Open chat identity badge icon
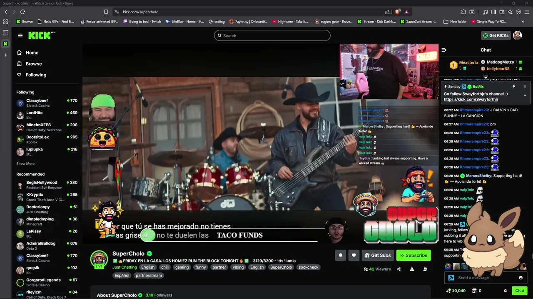 coord(451,278)
